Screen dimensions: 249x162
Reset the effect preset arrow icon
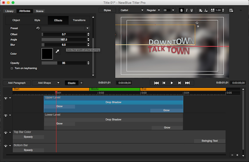coord(38,28)
